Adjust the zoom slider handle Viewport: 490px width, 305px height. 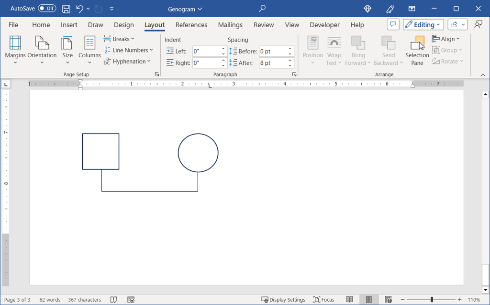tap(432, 300)
